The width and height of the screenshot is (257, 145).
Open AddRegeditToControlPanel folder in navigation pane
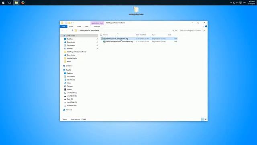[x=76, y=52]
